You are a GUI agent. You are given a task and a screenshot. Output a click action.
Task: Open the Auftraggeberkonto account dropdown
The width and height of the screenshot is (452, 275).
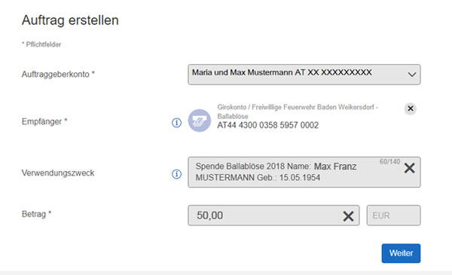304,75
